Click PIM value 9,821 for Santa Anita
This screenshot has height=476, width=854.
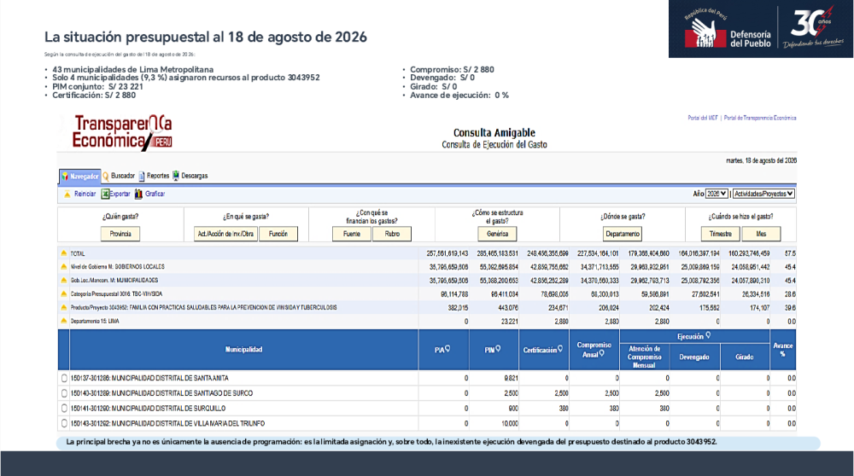click(x=511, y=378)
